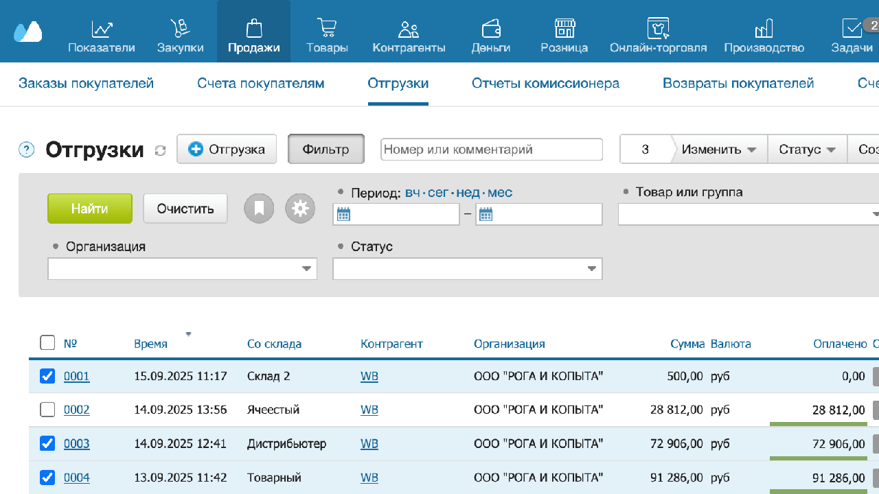Click the green Найти button
The image size is (879, 494).
pos(90,208)
